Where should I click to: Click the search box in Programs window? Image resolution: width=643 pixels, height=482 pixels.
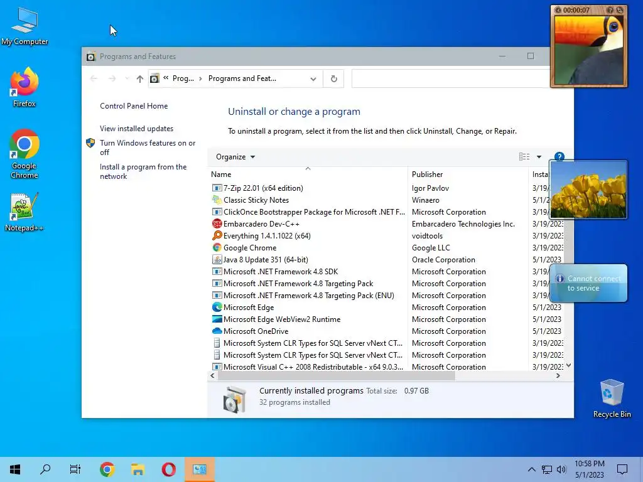pos(450,78)
